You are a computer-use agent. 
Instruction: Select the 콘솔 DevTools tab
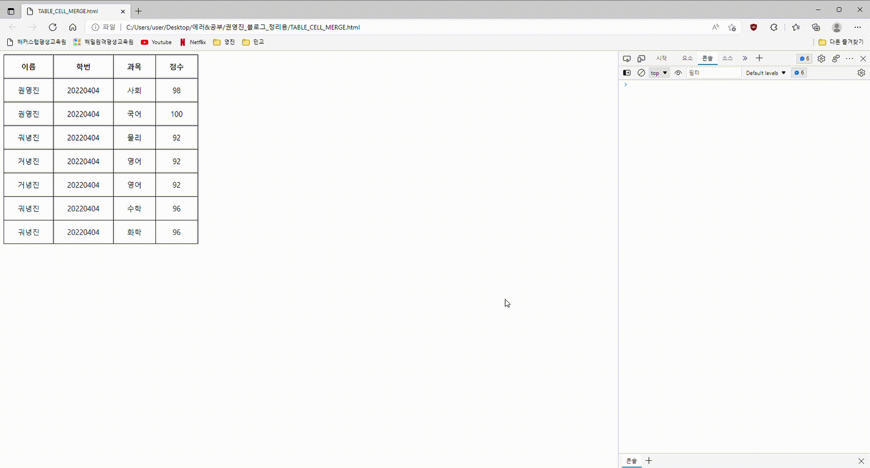pyautogui.click(x=707, y=58)
